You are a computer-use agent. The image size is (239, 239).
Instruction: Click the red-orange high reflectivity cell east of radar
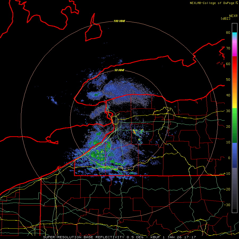point(134,131)
